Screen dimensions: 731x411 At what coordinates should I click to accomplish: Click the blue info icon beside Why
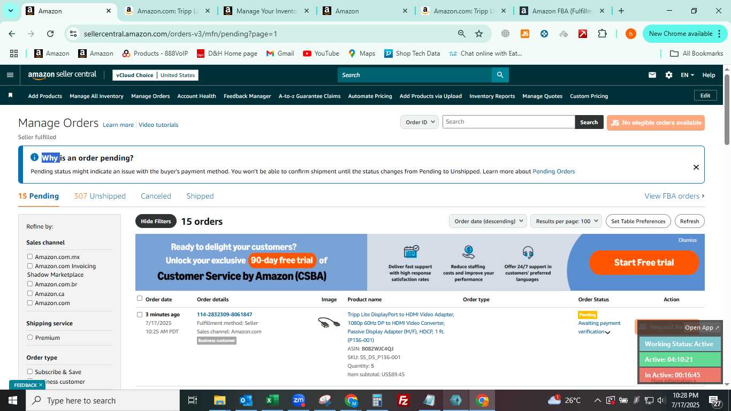pos(34,157)
